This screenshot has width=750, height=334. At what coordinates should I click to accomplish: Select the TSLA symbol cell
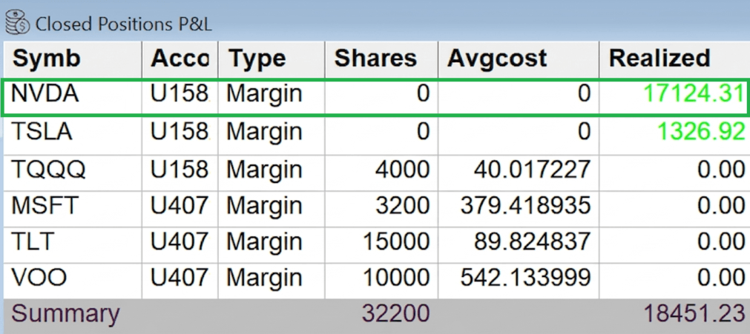(42, 133)
